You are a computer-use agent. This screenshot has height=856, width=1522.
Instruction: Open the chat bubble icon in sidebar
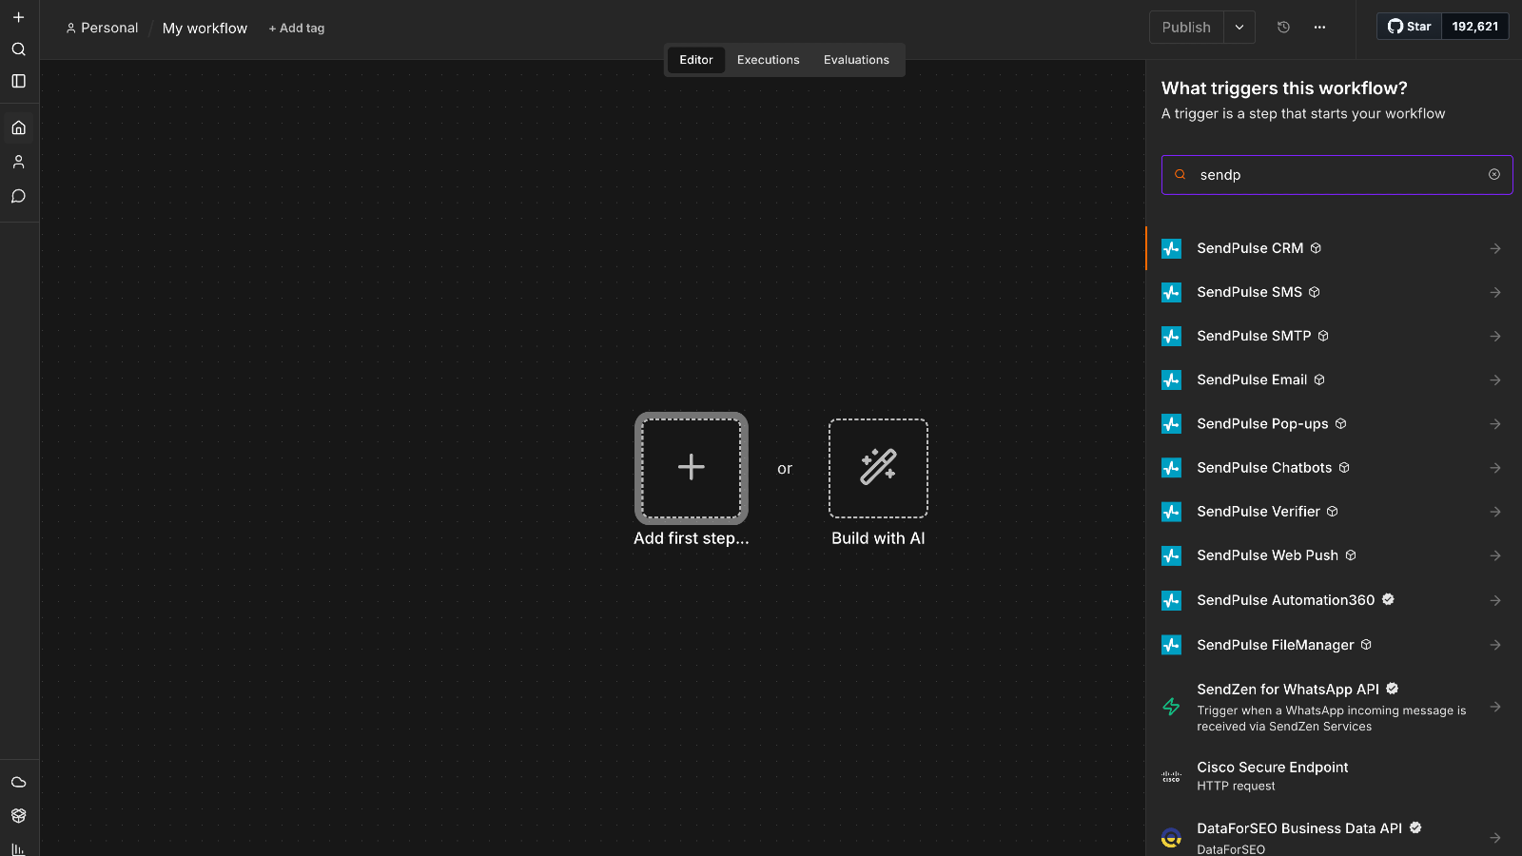(18, 196)
